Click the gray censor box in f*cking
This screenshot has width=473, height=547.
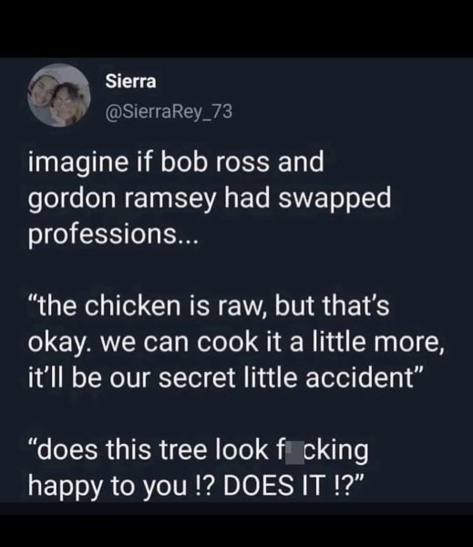coord(294,453)
